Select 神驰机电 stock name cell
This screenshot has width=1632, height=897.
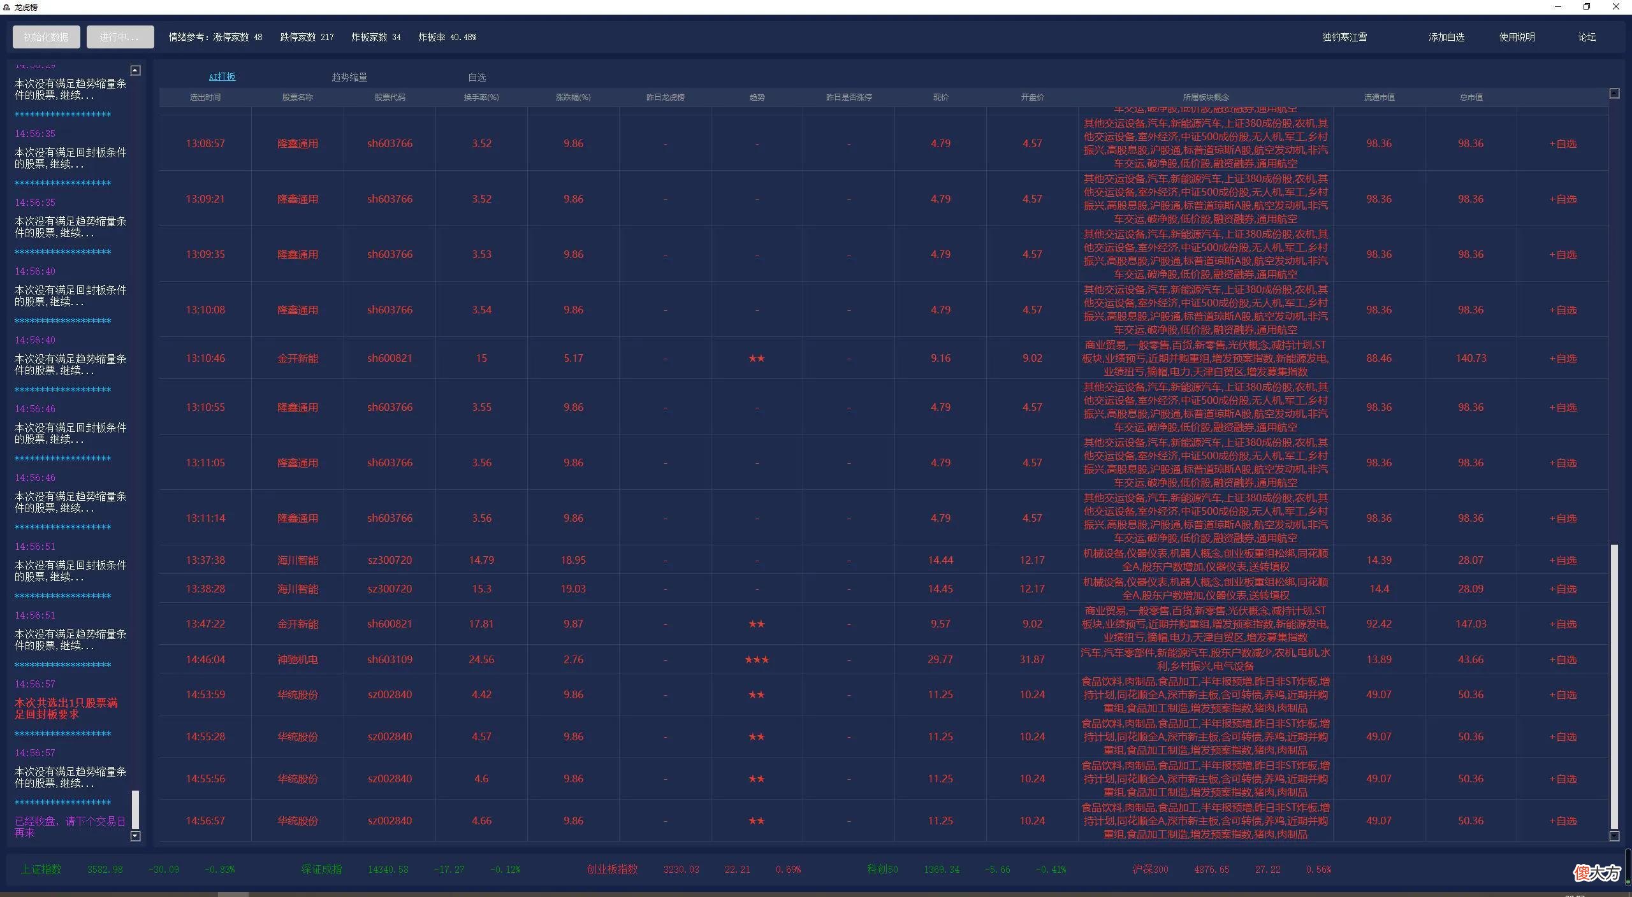tap(298, 659)
